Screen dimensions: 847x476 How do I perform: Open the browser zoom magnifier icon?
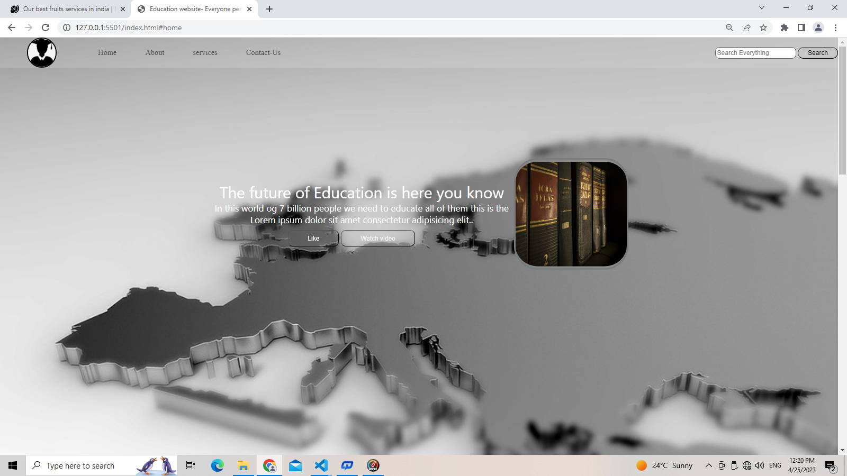[729, 28]
